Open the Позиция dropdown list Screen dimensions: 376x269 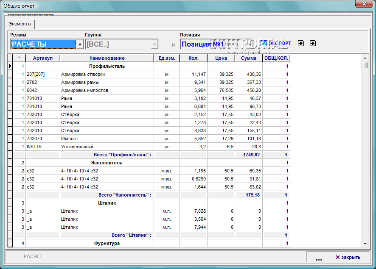250,44
